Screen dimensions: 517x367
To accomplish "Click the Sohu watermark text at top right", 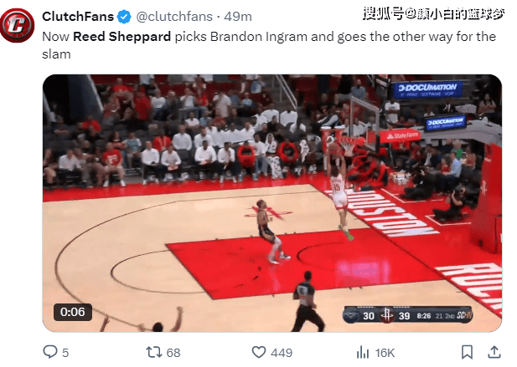I will click(x=433, y=14).
